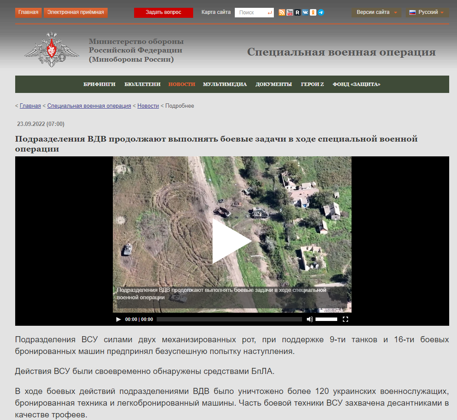The image size is (457, 420).
Task: Click the Russian flag icon
Action: (412, 12)
